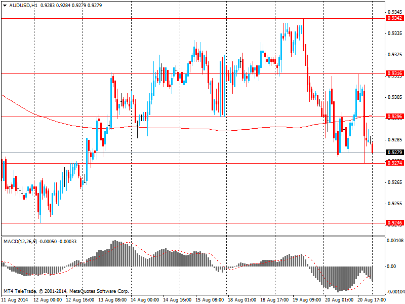Click the 0.9335 price scale value
The image size is (405, 304).
pos(395,33)
